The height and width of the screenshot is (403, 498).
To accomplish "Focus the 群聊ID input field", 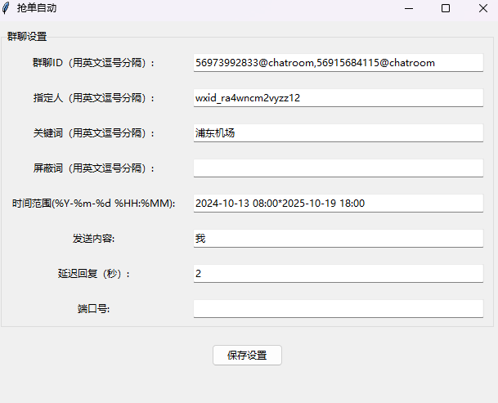I will (x=338, y=63).
